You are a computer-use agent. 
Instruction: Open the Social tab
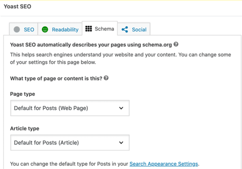(x=139, y=29)
